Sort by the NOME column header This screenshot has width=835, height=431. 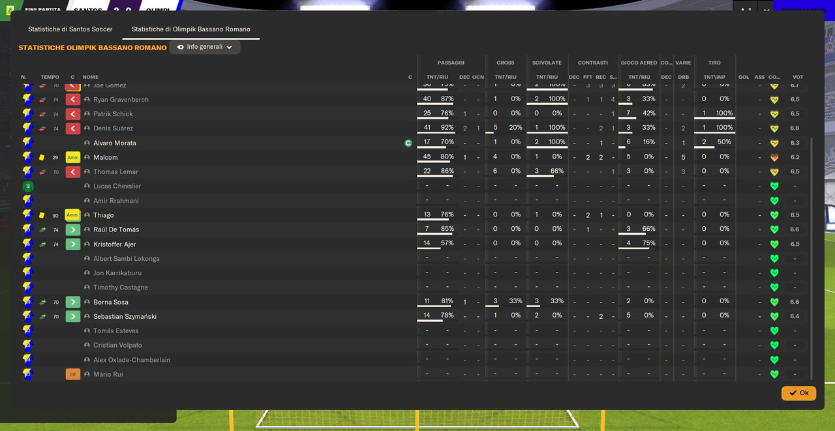91,77
